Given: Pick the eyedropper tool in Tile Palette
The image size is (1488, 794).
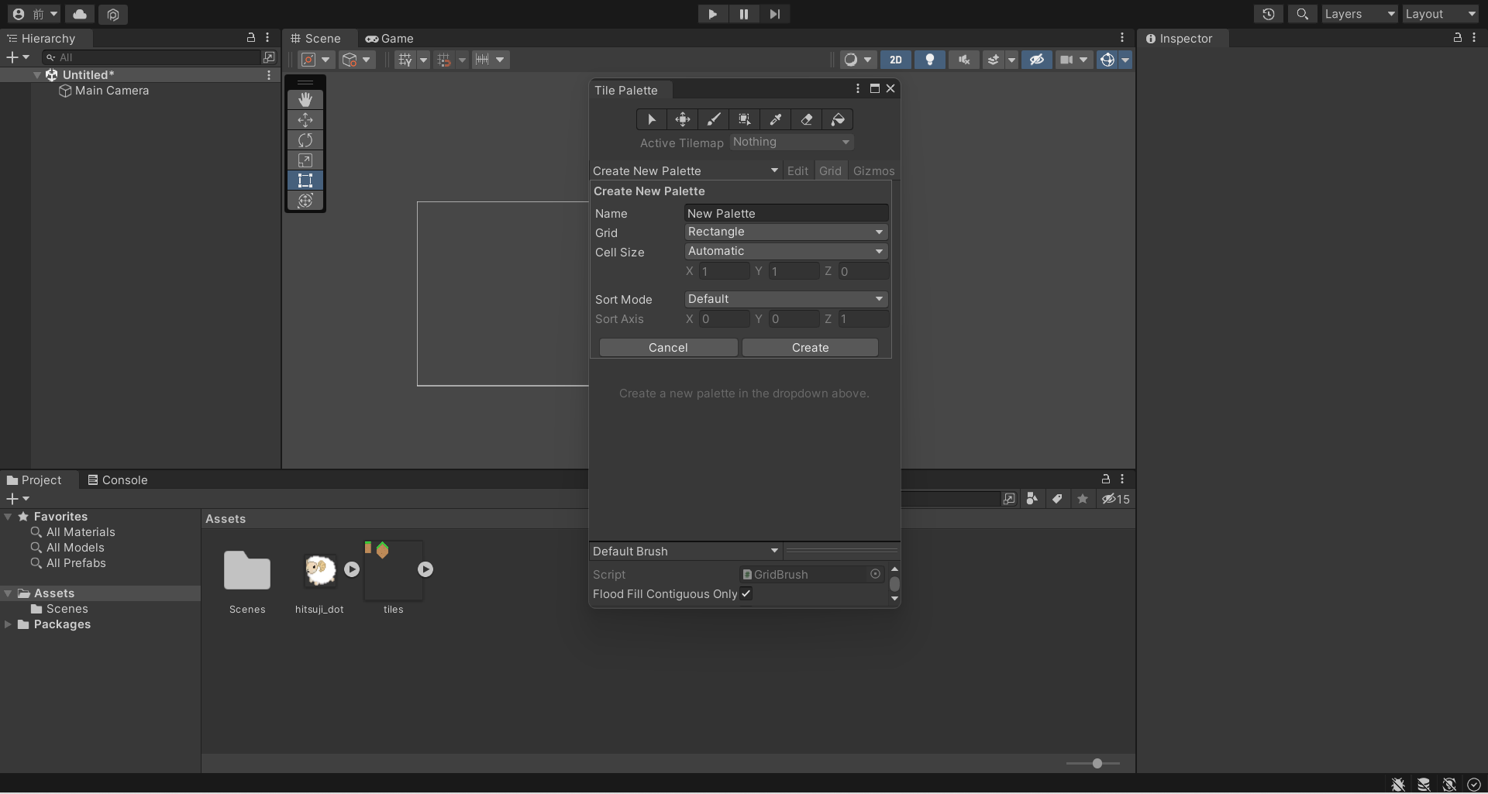Looking at the screenshot, I should [x=775, y=119].
